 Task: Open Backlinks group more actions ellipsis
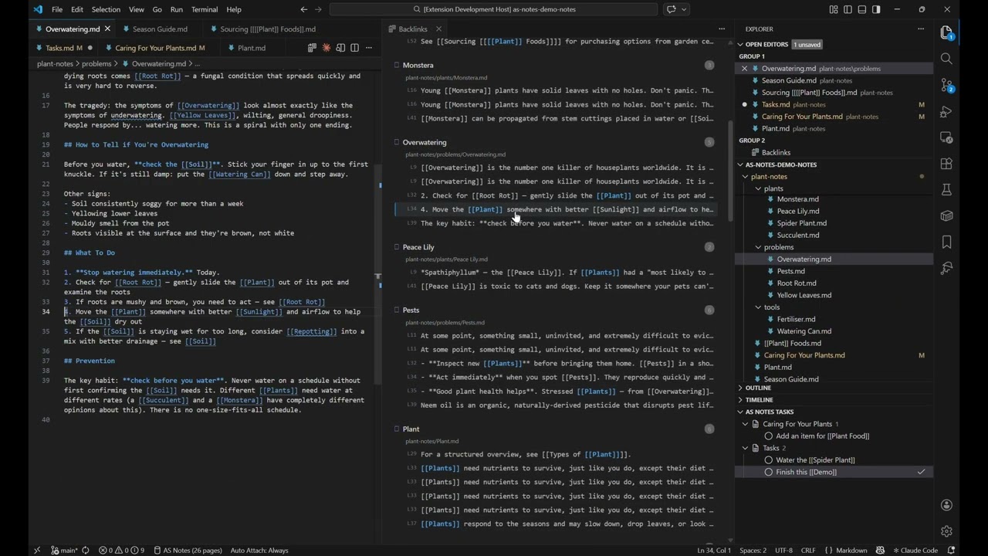click(722, 29)
